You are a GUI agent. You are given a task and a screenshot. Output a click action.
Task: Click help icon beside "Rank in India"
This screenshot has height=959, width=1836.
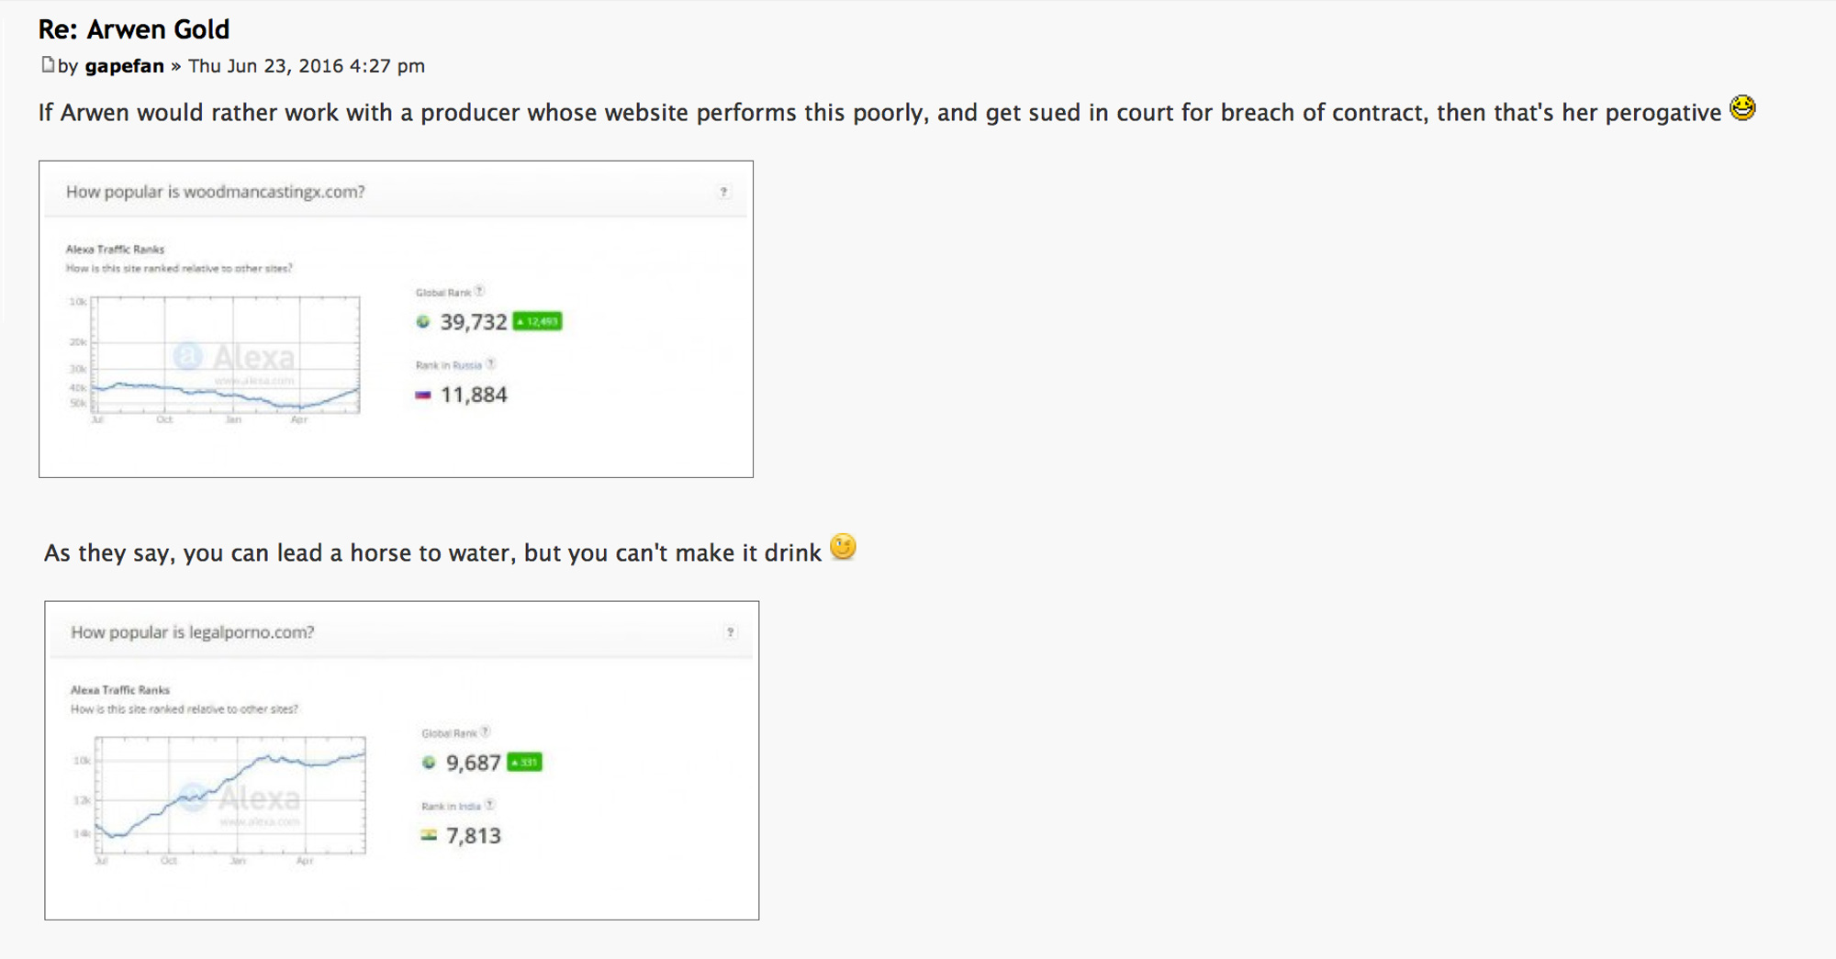(x=490, y=805)
